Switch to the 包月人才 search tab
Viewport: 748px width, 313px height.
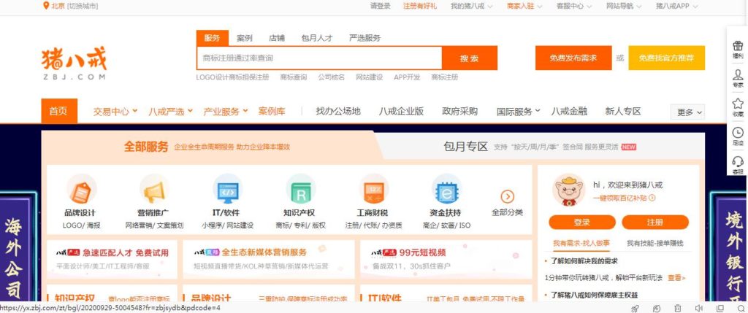(x=317, y=38)
